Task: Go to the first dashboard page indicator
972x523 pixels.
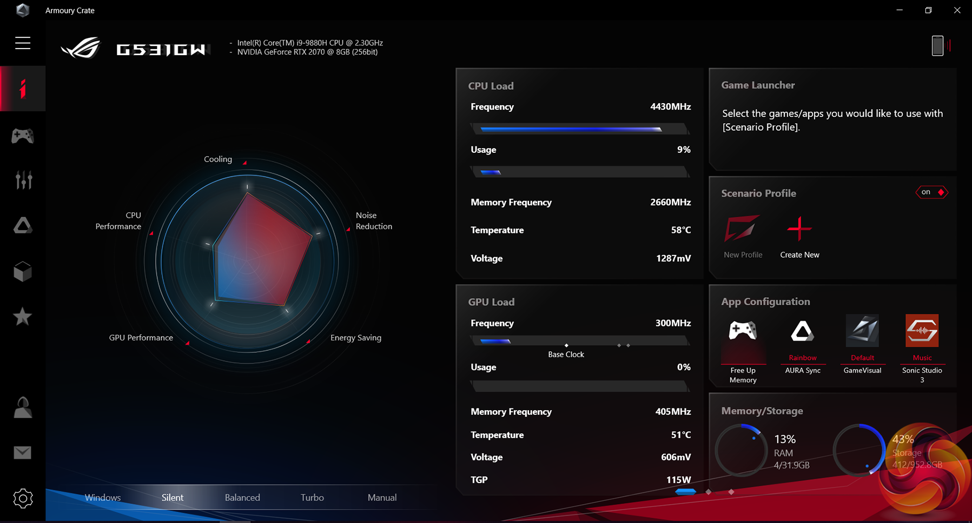Action: [x=685, y=492]
